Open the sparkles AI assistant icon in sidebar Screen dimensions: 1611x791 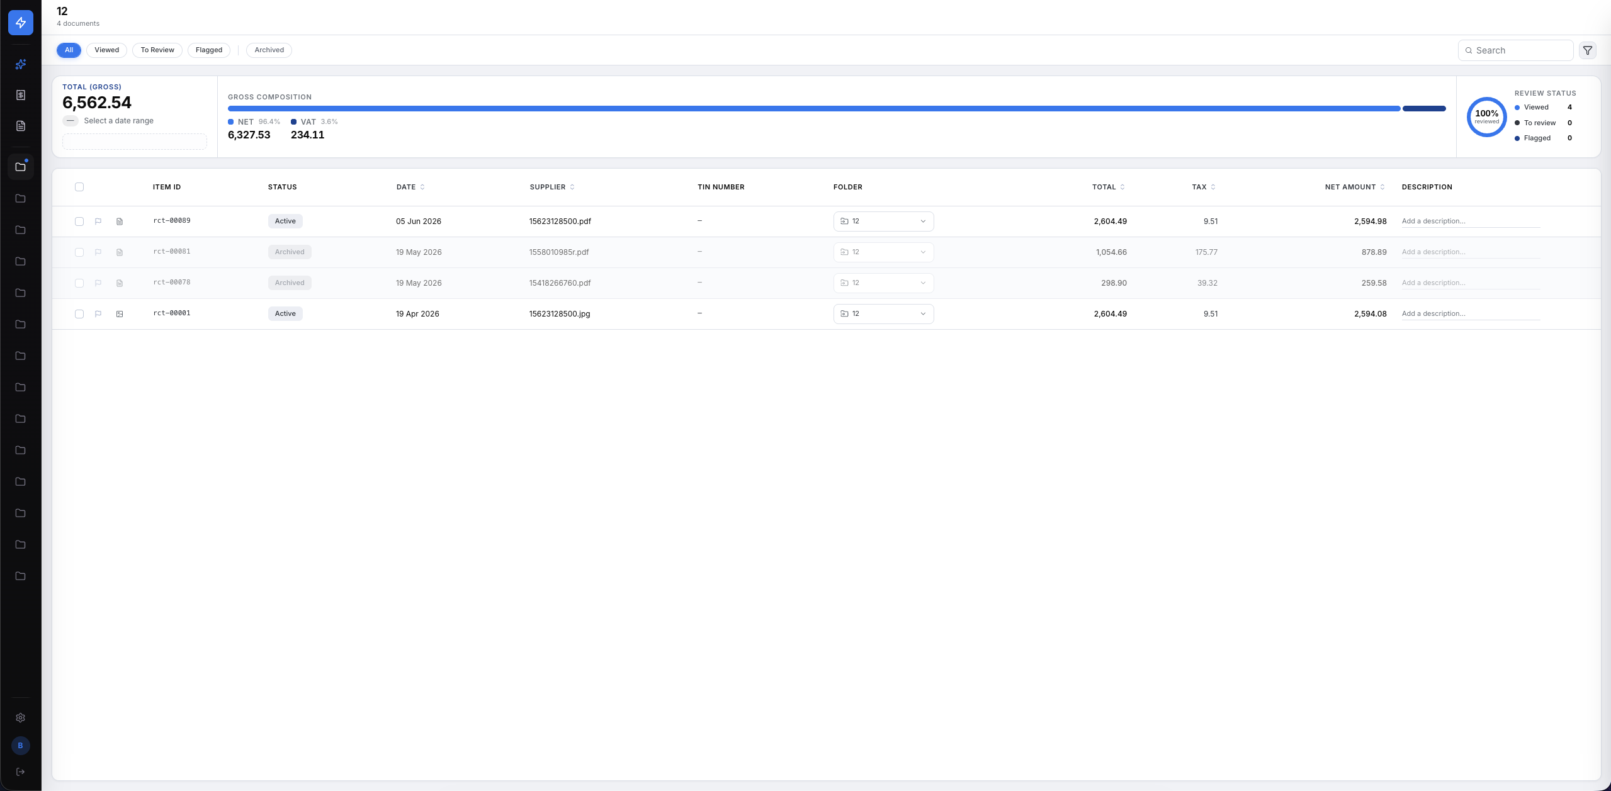coord(21,64)
